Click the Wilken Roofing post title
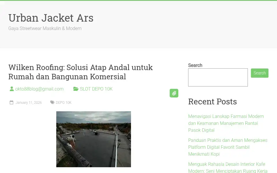 coord(81,72)
